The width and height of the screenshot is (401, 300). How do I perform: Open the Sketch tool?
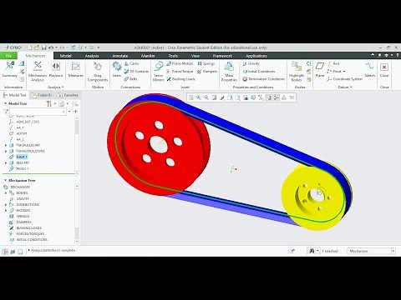tap(370, 69)
